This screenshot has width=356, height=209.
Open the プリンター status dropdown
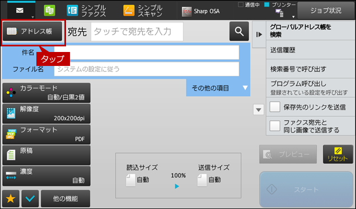point(293,17)
